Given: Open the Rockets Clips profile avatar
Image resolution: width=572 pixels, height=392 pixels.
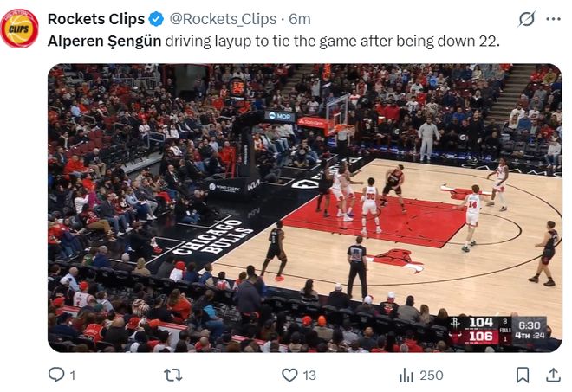Looking at the screenshot, I should (19, 28).
